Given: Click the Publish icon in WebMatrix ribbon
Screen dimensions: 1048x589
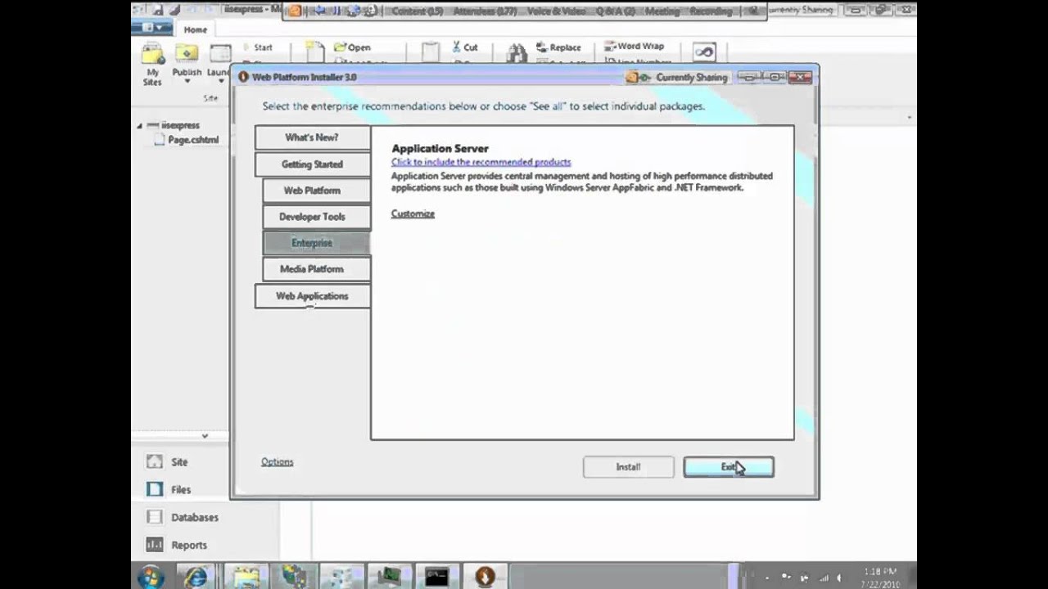Looking at the screenshot, I should click(187, 55).
